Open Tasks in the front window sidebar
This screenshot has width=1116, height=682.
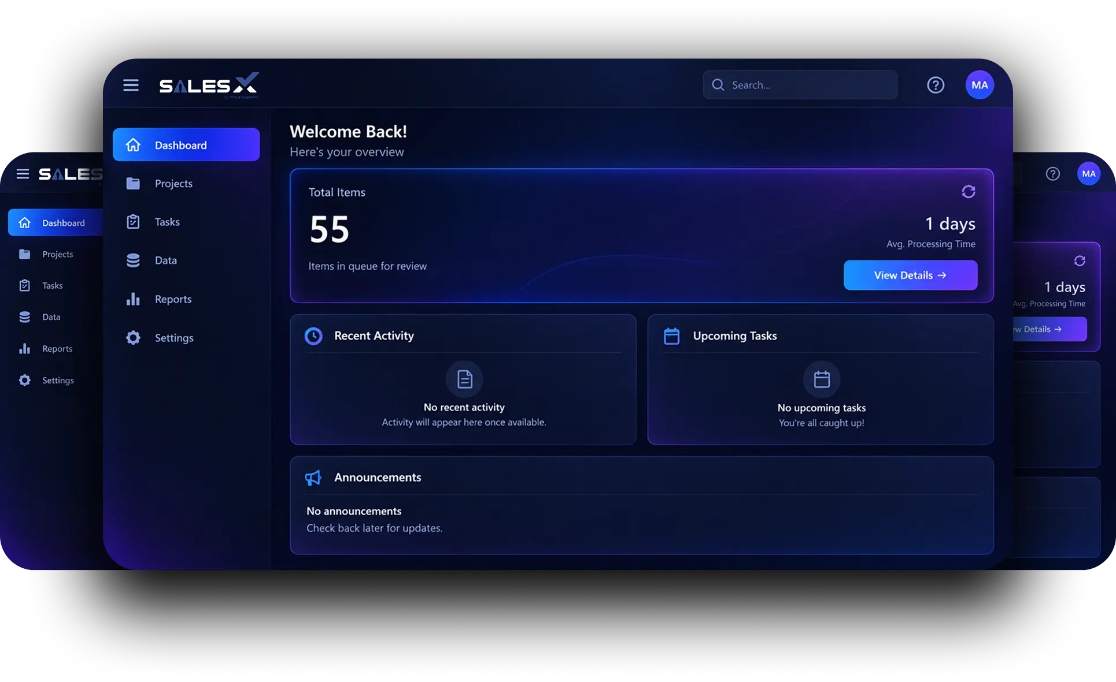[x=186, y=222]
